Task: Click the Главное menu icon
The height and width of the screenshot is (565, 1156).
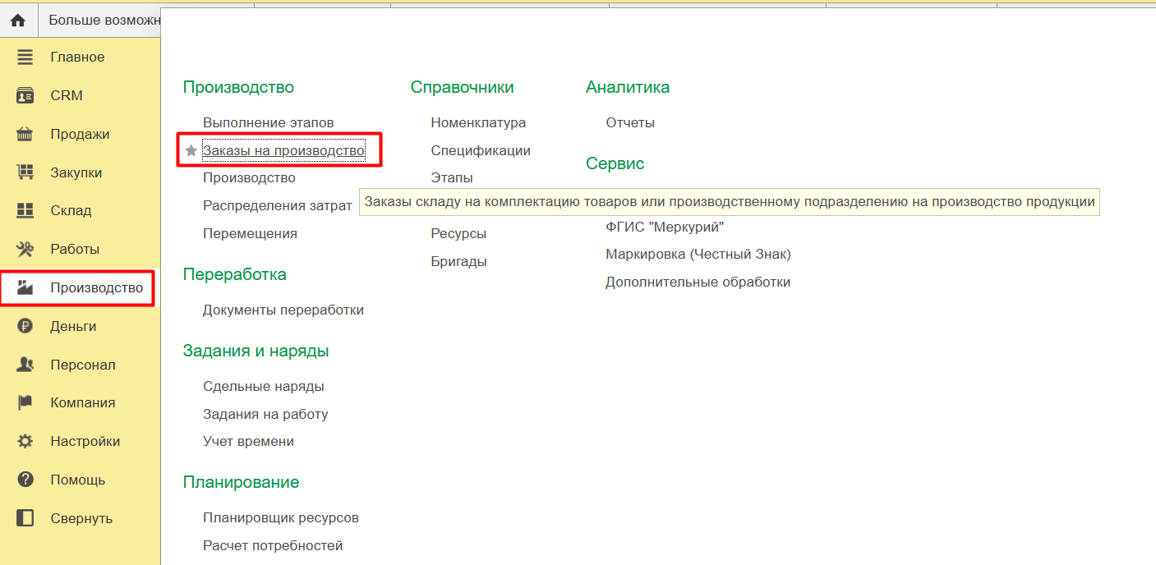Action: 25,57
